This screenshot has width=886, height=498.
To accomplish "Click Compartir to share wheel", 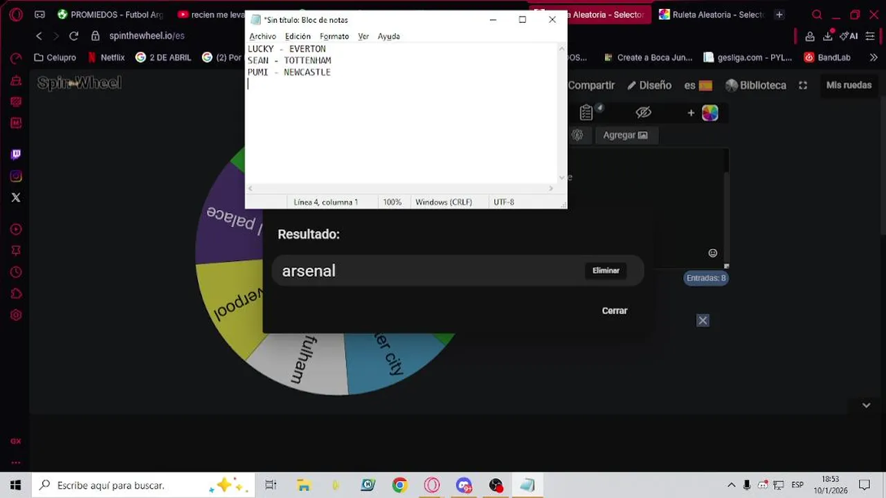I will 591,85.
